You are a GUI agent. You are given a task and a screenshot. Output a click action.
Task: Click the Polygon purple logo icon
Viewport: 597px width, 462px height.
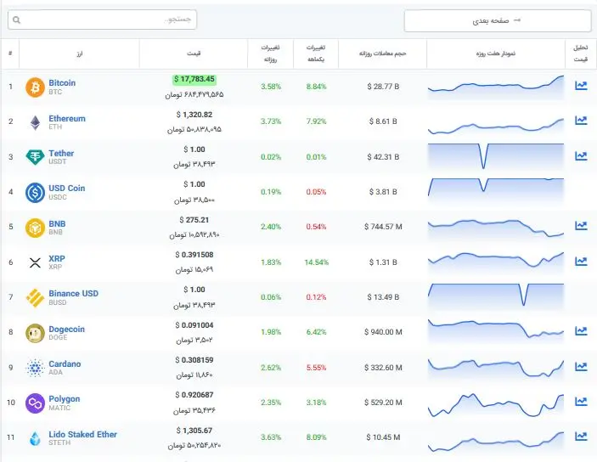35,403
